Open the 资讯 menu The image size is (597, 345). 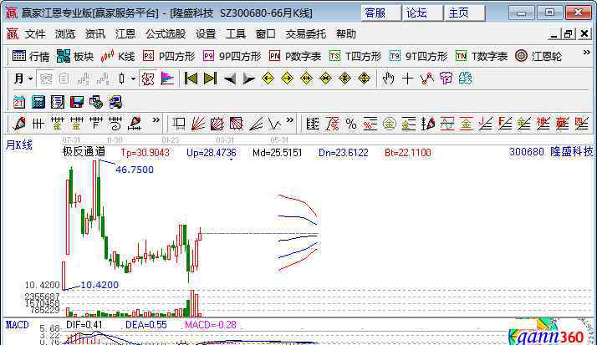(95, 34)
